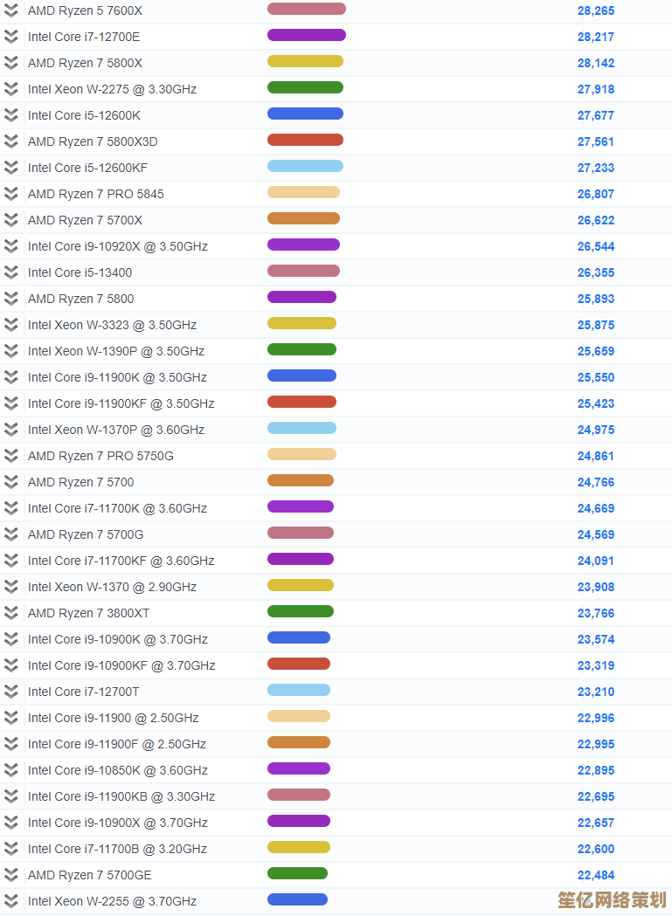Click chevron icon beside Intel Xeon W-2255

pyautogui.click(x=10, y=901)
